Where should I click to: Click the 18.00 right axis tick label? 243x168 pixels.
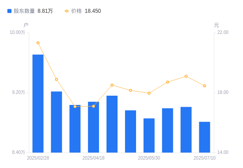223,92
